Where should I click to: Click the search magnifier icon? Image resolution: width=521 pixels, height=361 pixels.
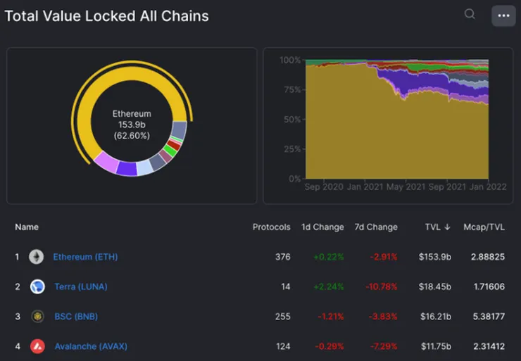coord(470,14)
